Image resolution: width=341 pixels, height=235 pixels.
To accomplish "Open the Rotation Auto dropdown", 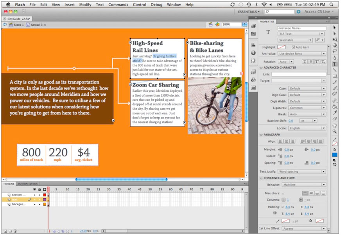I will [x=286, y=61].
